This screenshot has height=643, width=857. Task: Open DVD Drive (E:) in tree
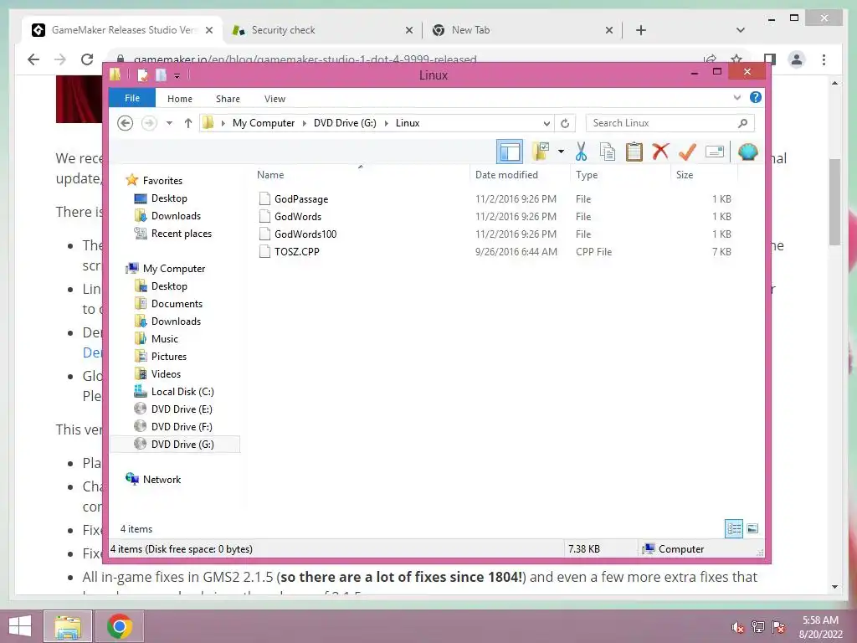182,409
